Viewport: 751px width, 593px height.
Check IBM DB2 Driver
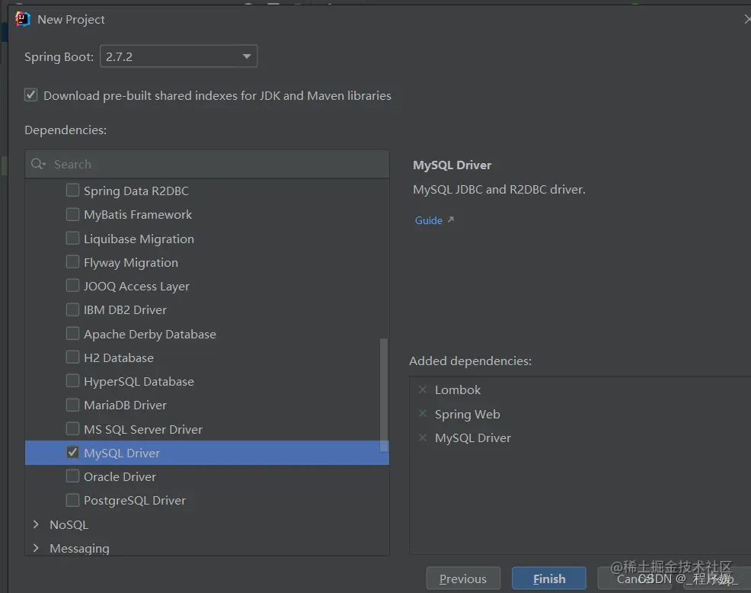72,309
